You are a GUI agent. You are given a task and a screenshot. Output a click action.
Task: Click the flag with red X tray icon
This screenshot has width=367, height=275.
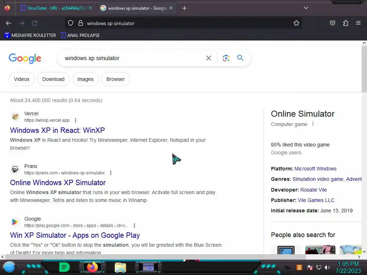310,267
